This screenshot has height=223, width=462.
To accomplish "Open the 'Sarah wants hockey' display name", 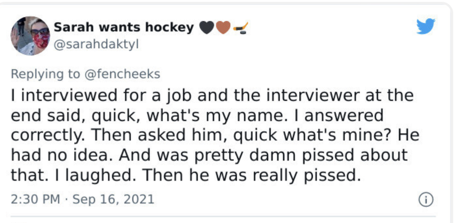I will (124, 28).
